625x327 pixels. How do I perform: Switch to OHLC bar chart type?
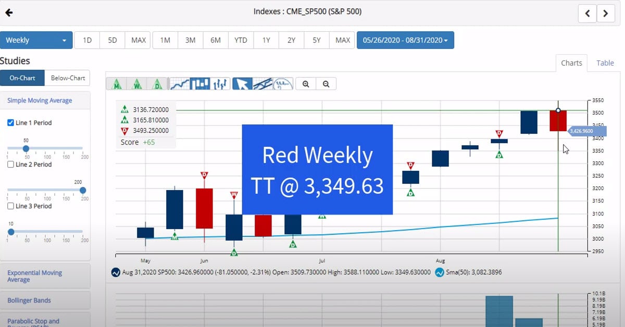220,84
